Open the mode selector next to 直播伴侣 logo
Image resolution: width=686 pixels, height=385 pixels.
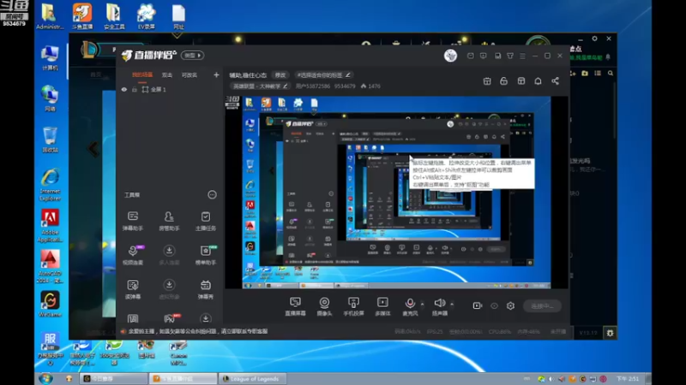(192, 56)
